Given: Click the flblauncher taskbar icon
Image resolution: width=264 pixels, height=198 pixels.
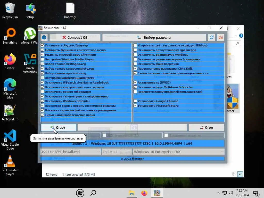Looking at the screenshot, I should point(157,193).
